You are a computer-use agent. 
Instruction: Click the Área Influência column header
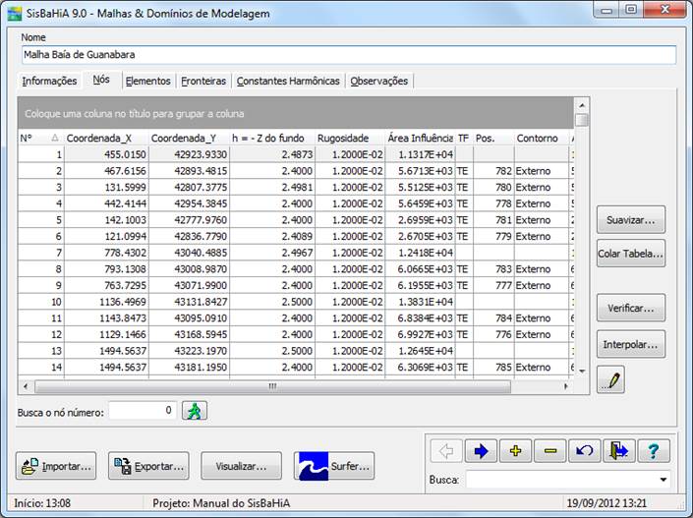coord(420,139)
